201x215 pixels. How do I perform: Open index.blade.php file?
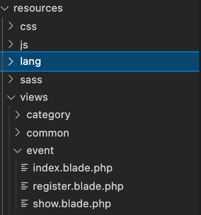pyautogui.click(x=72, y=168)
